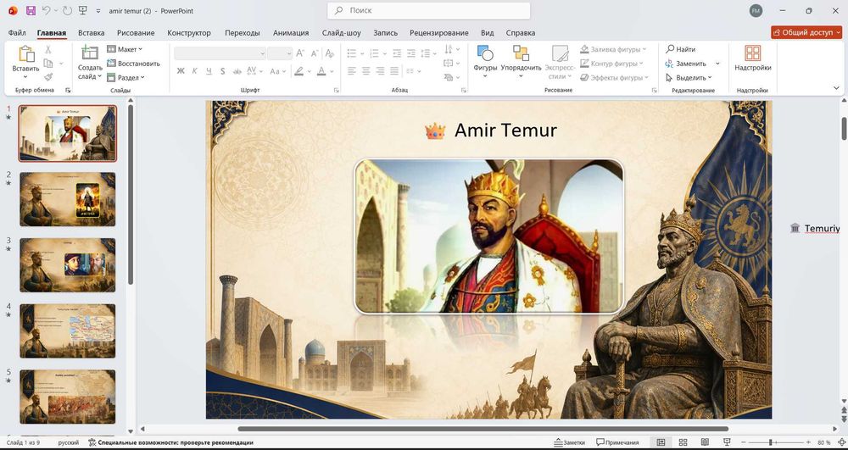Decrease list indent level icon

[397, 53]
